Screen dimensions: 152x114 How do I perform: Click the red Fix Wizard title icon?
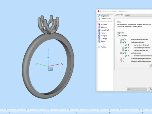click(x=98, y=11)
